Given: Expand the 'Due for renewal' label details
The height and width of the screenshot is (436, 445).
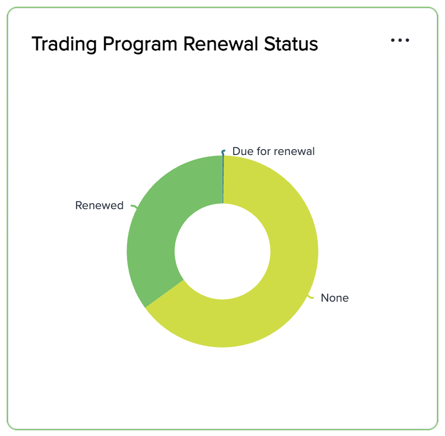Looking at the screenshot, I should tap(274, 151).
